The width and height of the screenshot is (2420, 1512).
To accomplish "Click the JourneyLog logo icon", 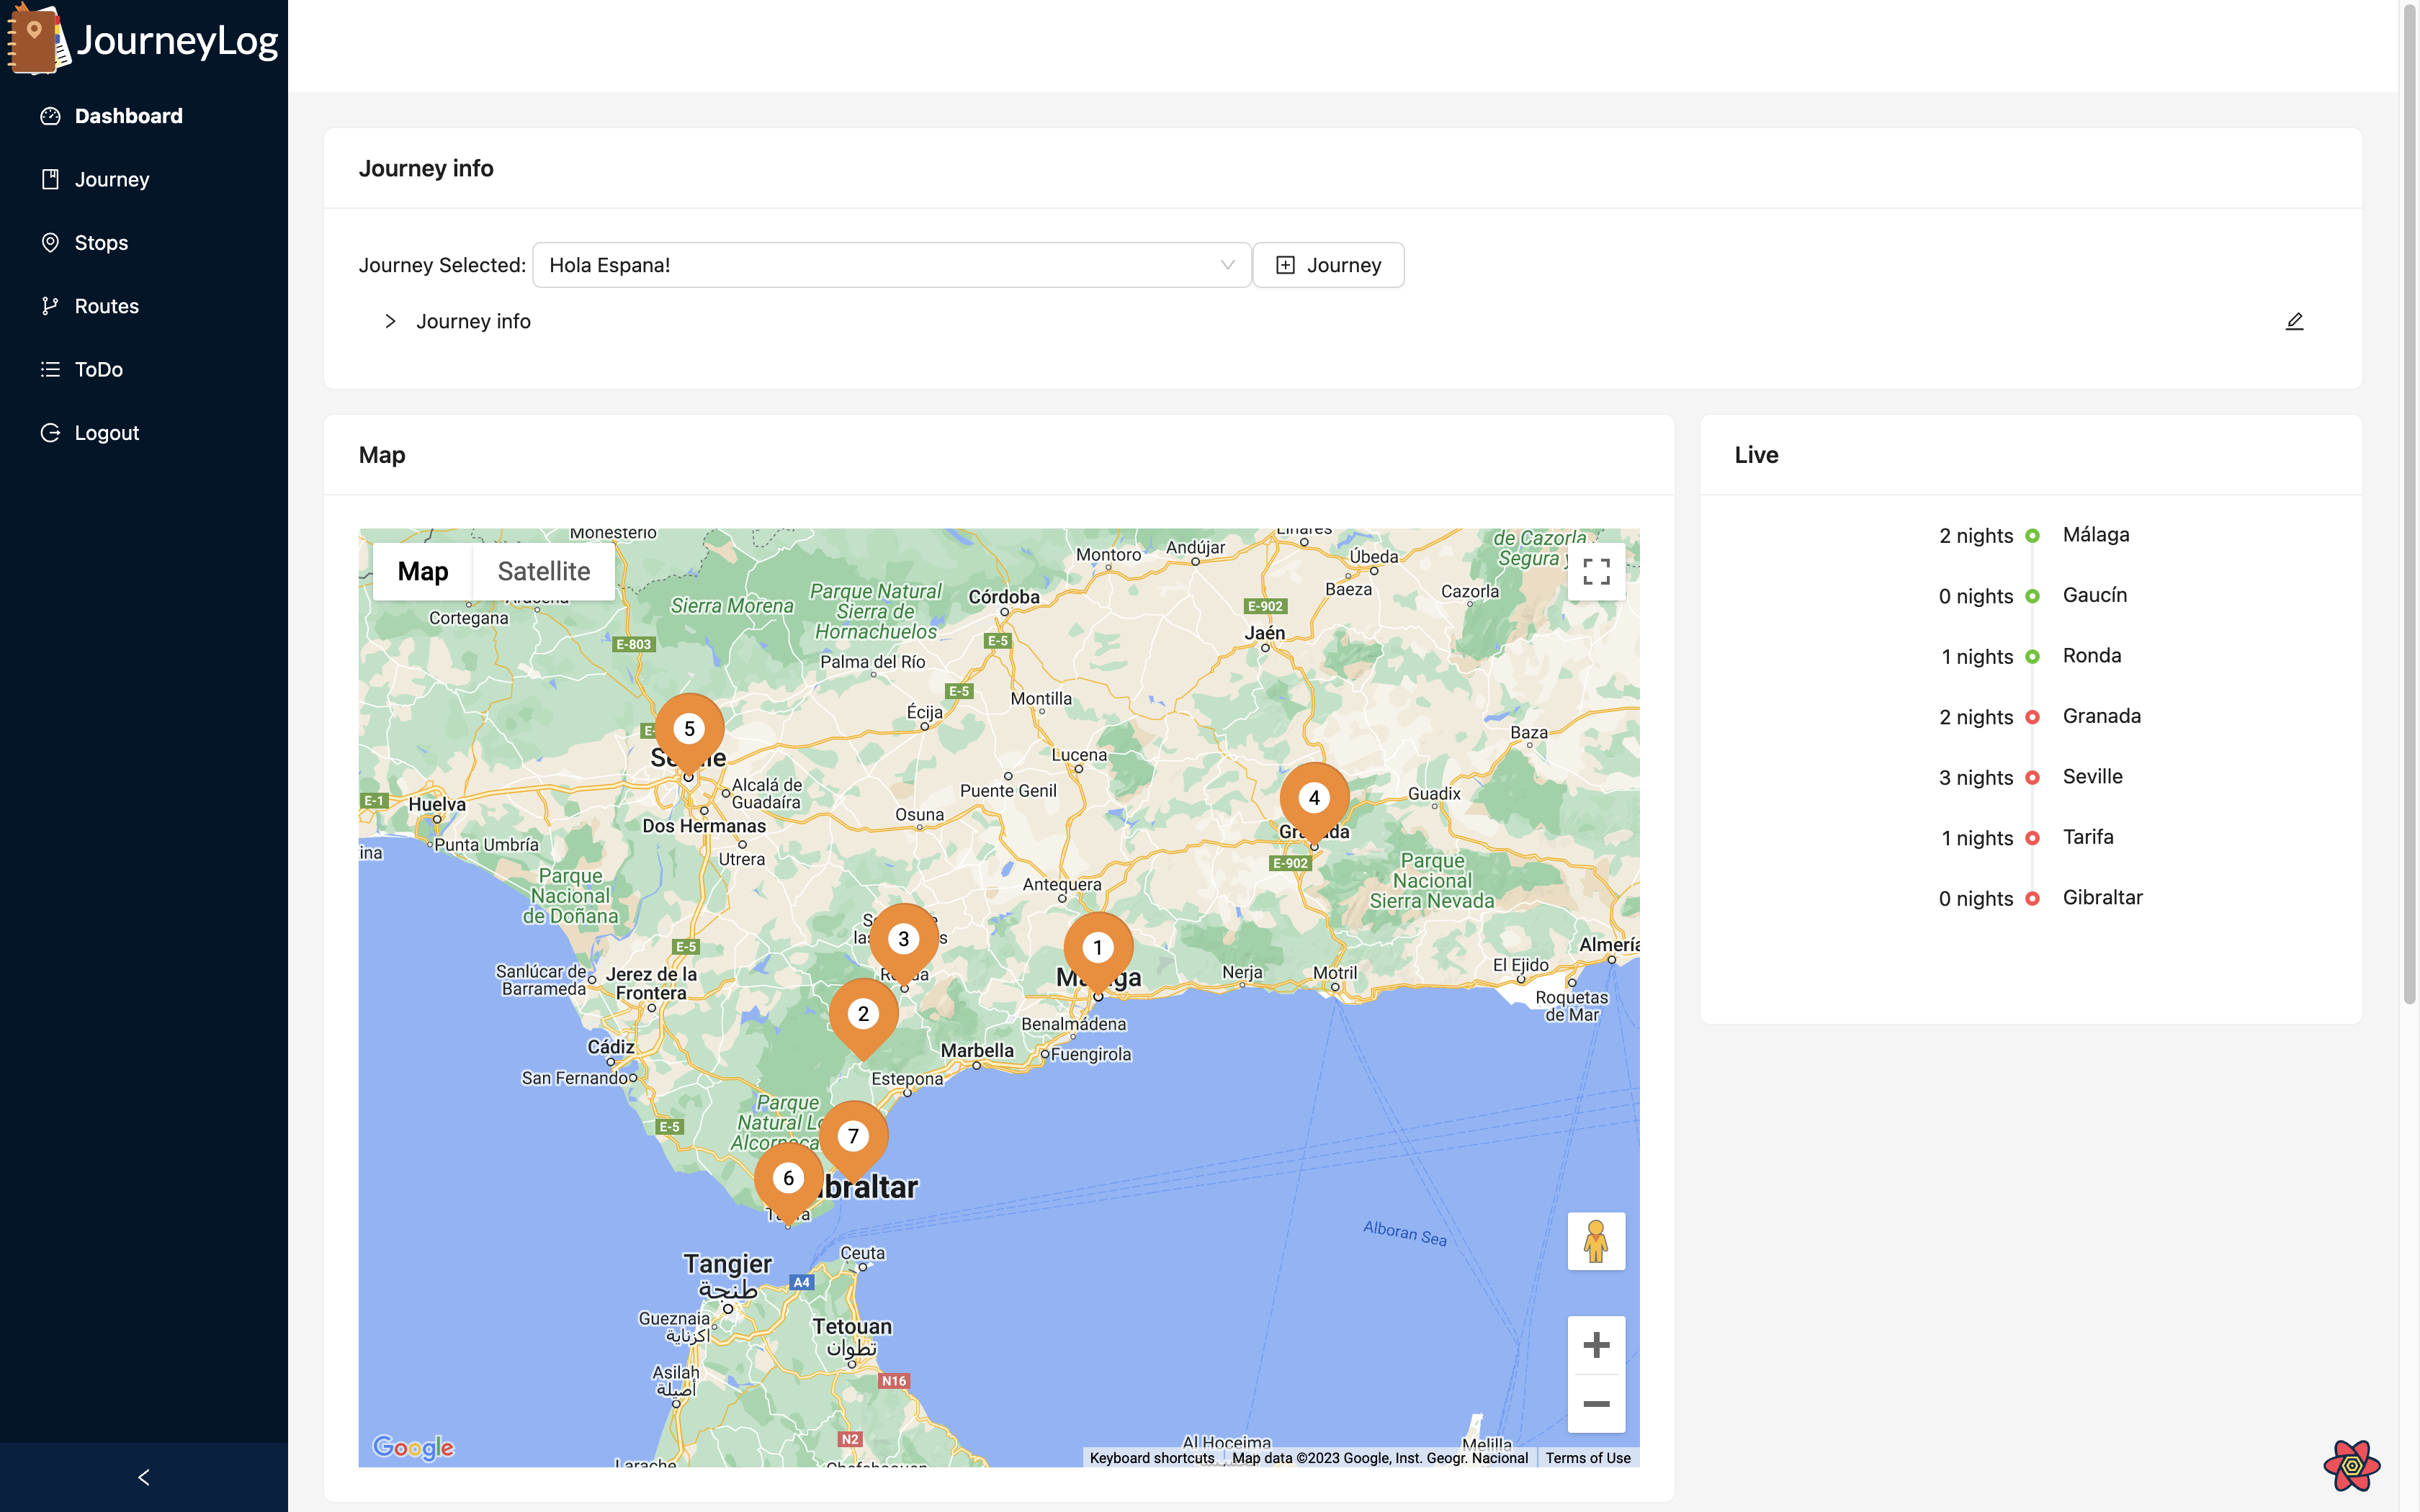I will [36, 40].
